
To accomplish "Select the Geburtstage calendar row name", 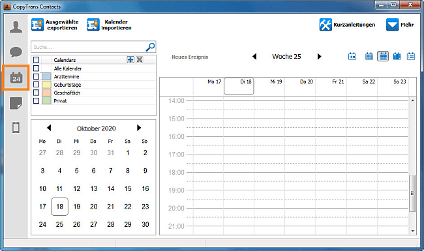I will click(67, 85).
